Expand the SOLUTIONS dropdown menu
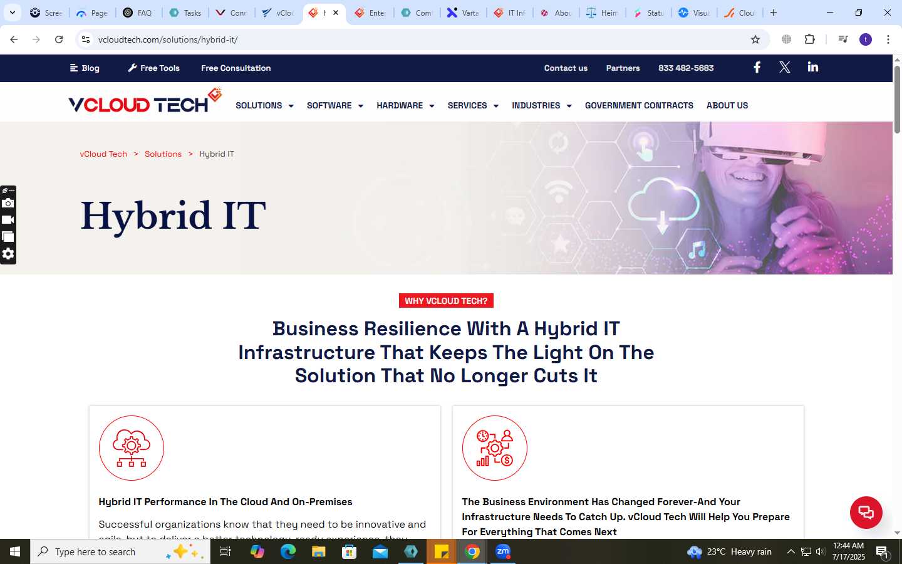 coord(264,105)
